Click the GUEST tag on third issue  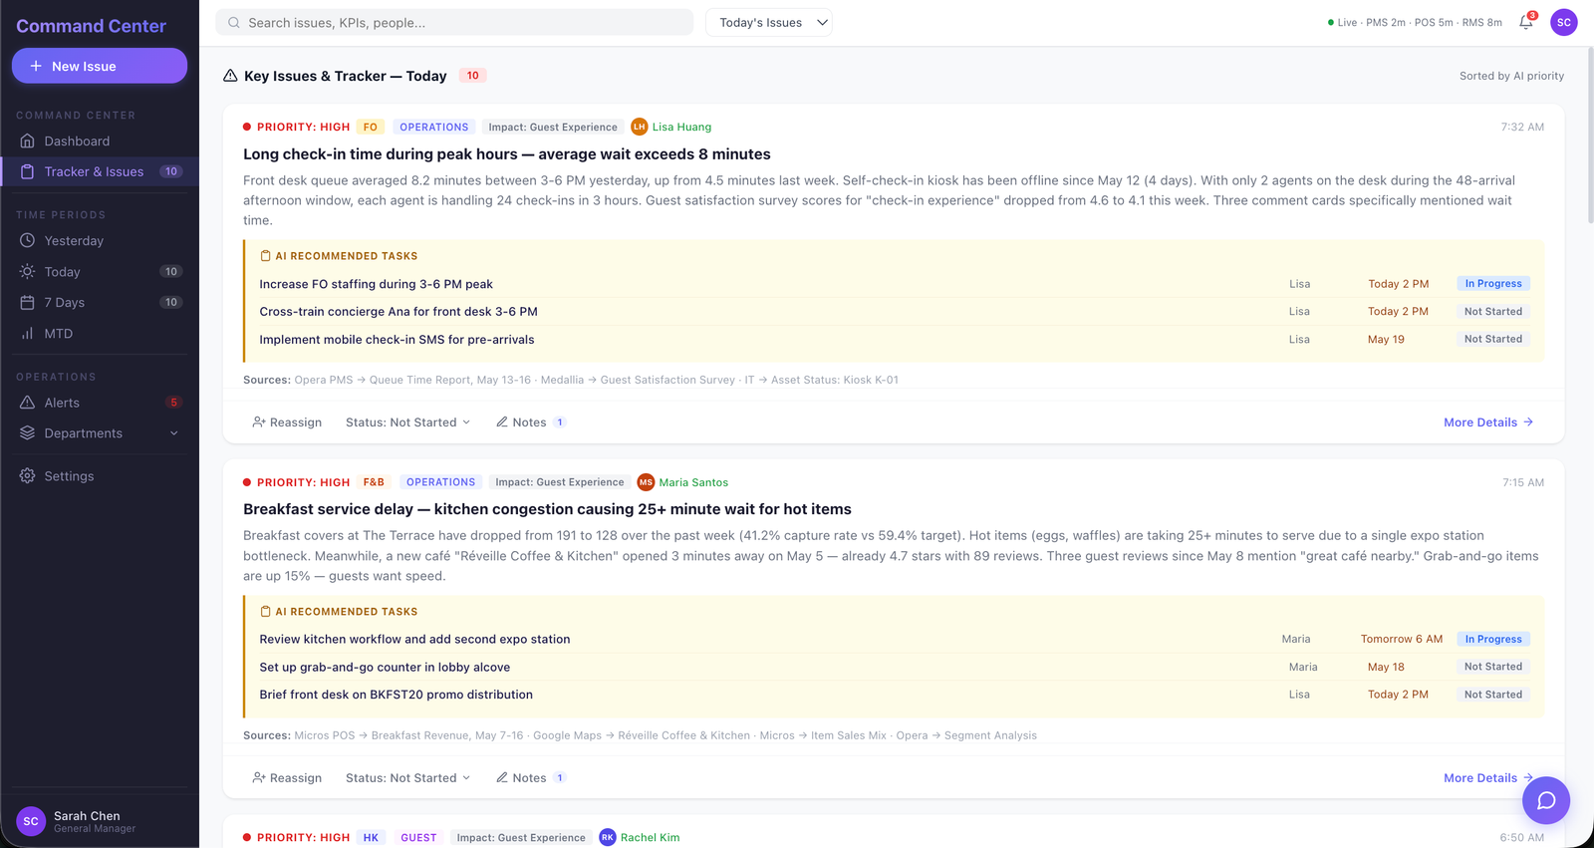[x=418, y=837]
